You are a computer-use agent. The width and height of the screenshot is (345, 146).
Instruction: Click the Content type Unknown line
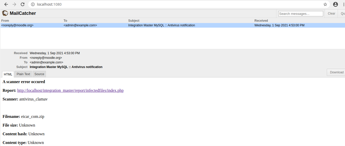pyautogui.click(x=23, y=143)
